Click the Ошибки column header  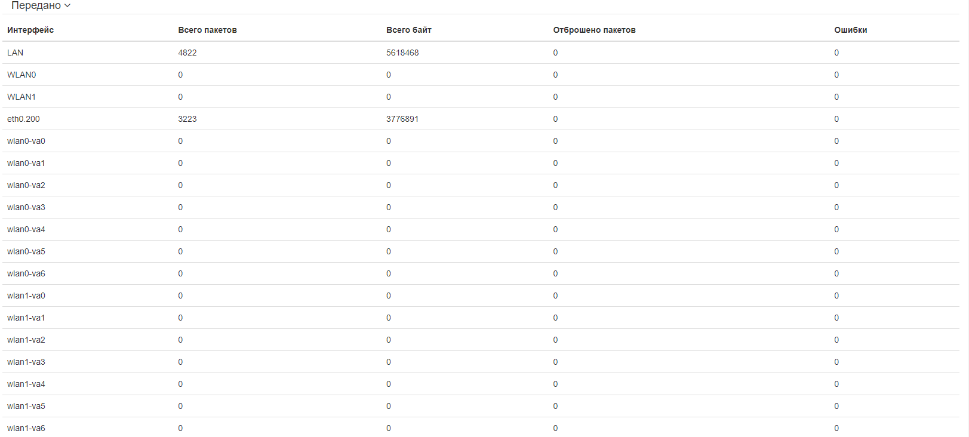click(x=850, y=30)
